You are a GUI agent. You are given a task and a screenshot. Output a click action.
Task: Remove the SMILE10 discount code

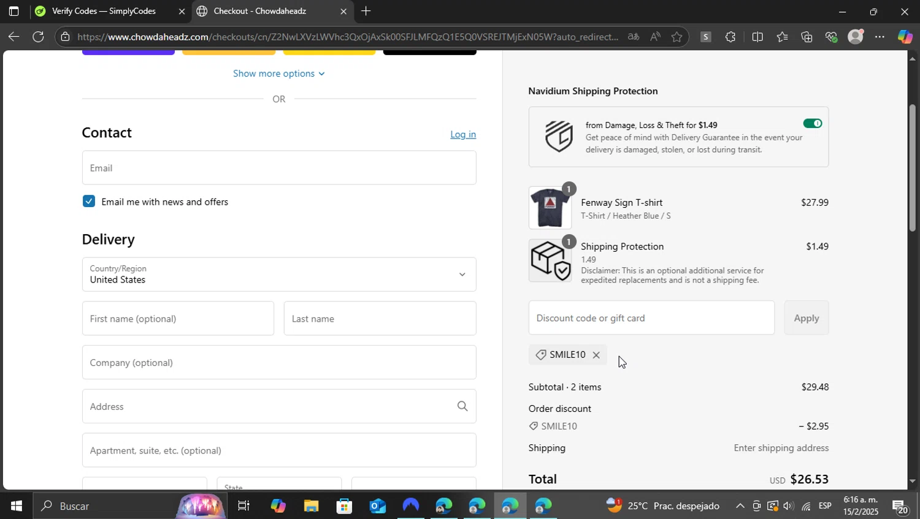596,355
